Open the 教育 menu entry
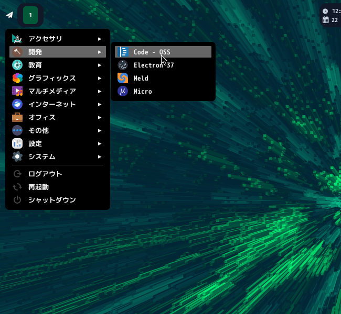This screenshot has height=314, width=341. [58, 65]
